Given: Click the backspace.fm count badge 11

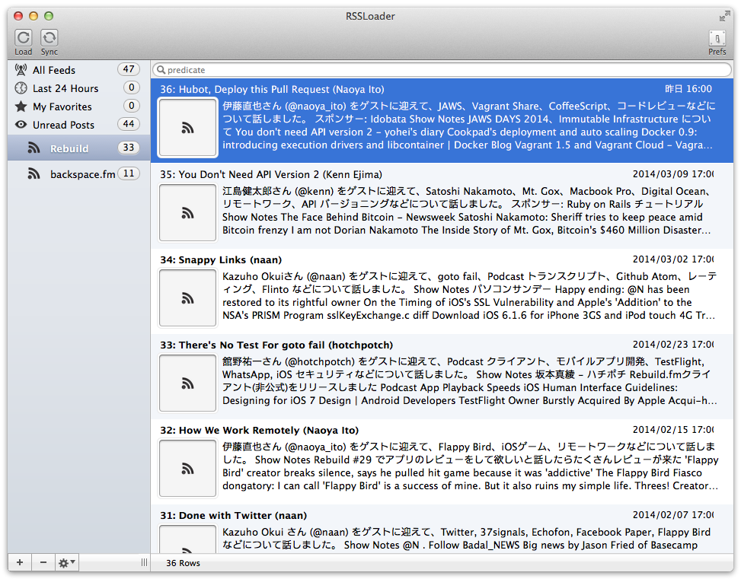Looking at the screenshot, I should tap(129, 173).
